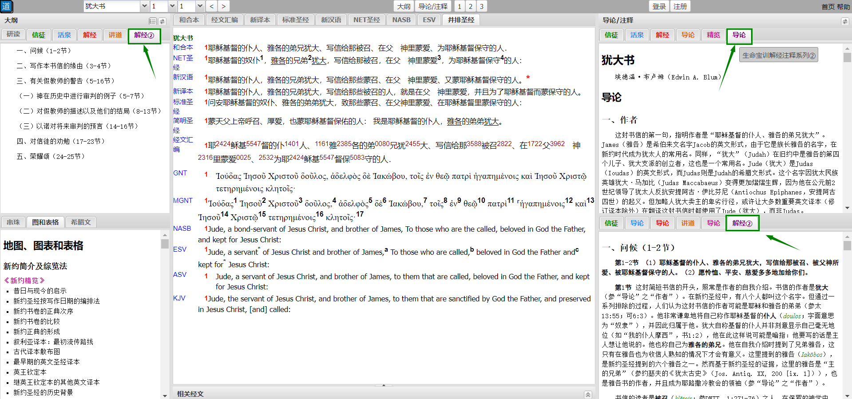852x399 pixels.
Task: Click scroll-down arrow in the maps list panel
Action: [x=165, y=395]
